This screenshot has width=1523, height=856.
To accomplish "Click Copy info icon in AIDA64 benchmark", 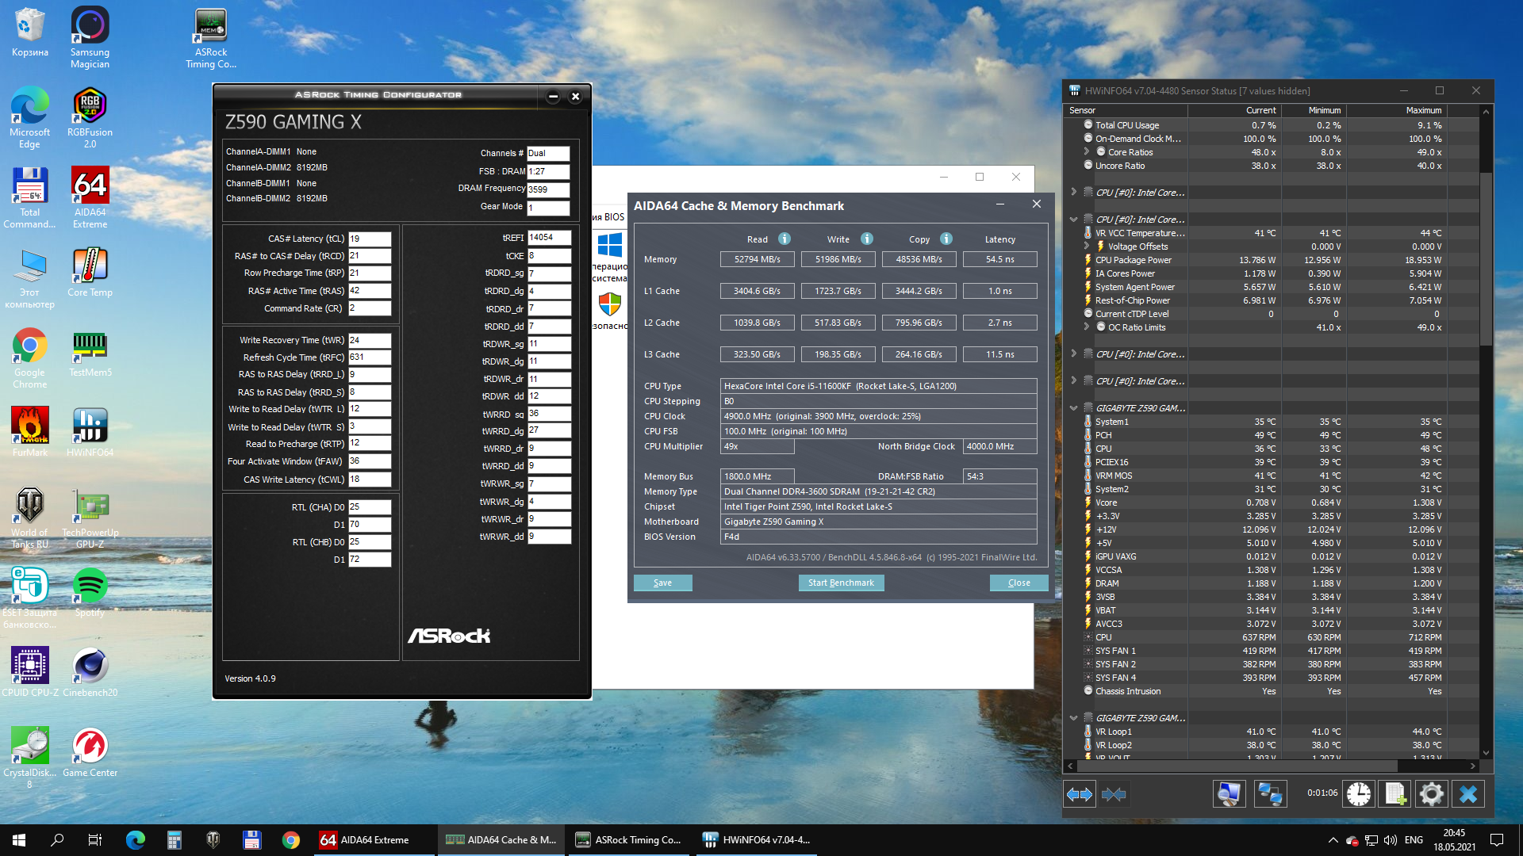I will 946,239.
